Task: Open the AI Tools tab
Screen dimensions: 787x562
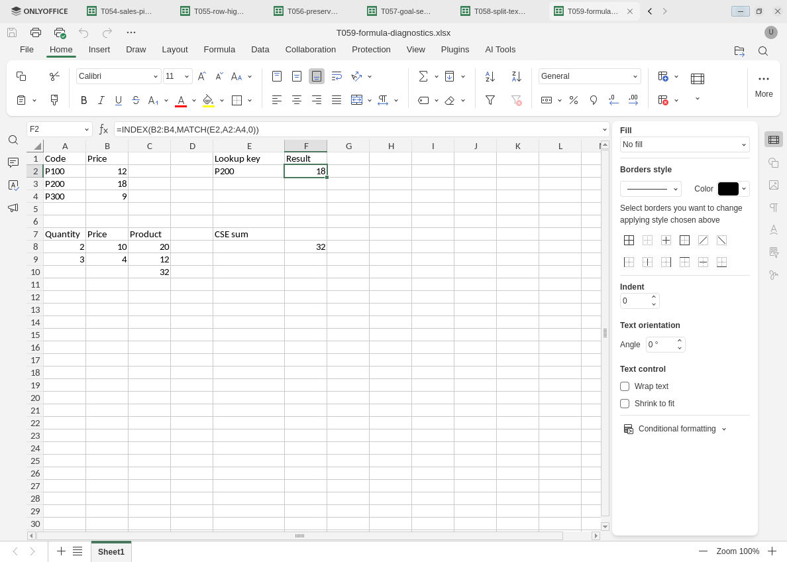Action: 500,50
